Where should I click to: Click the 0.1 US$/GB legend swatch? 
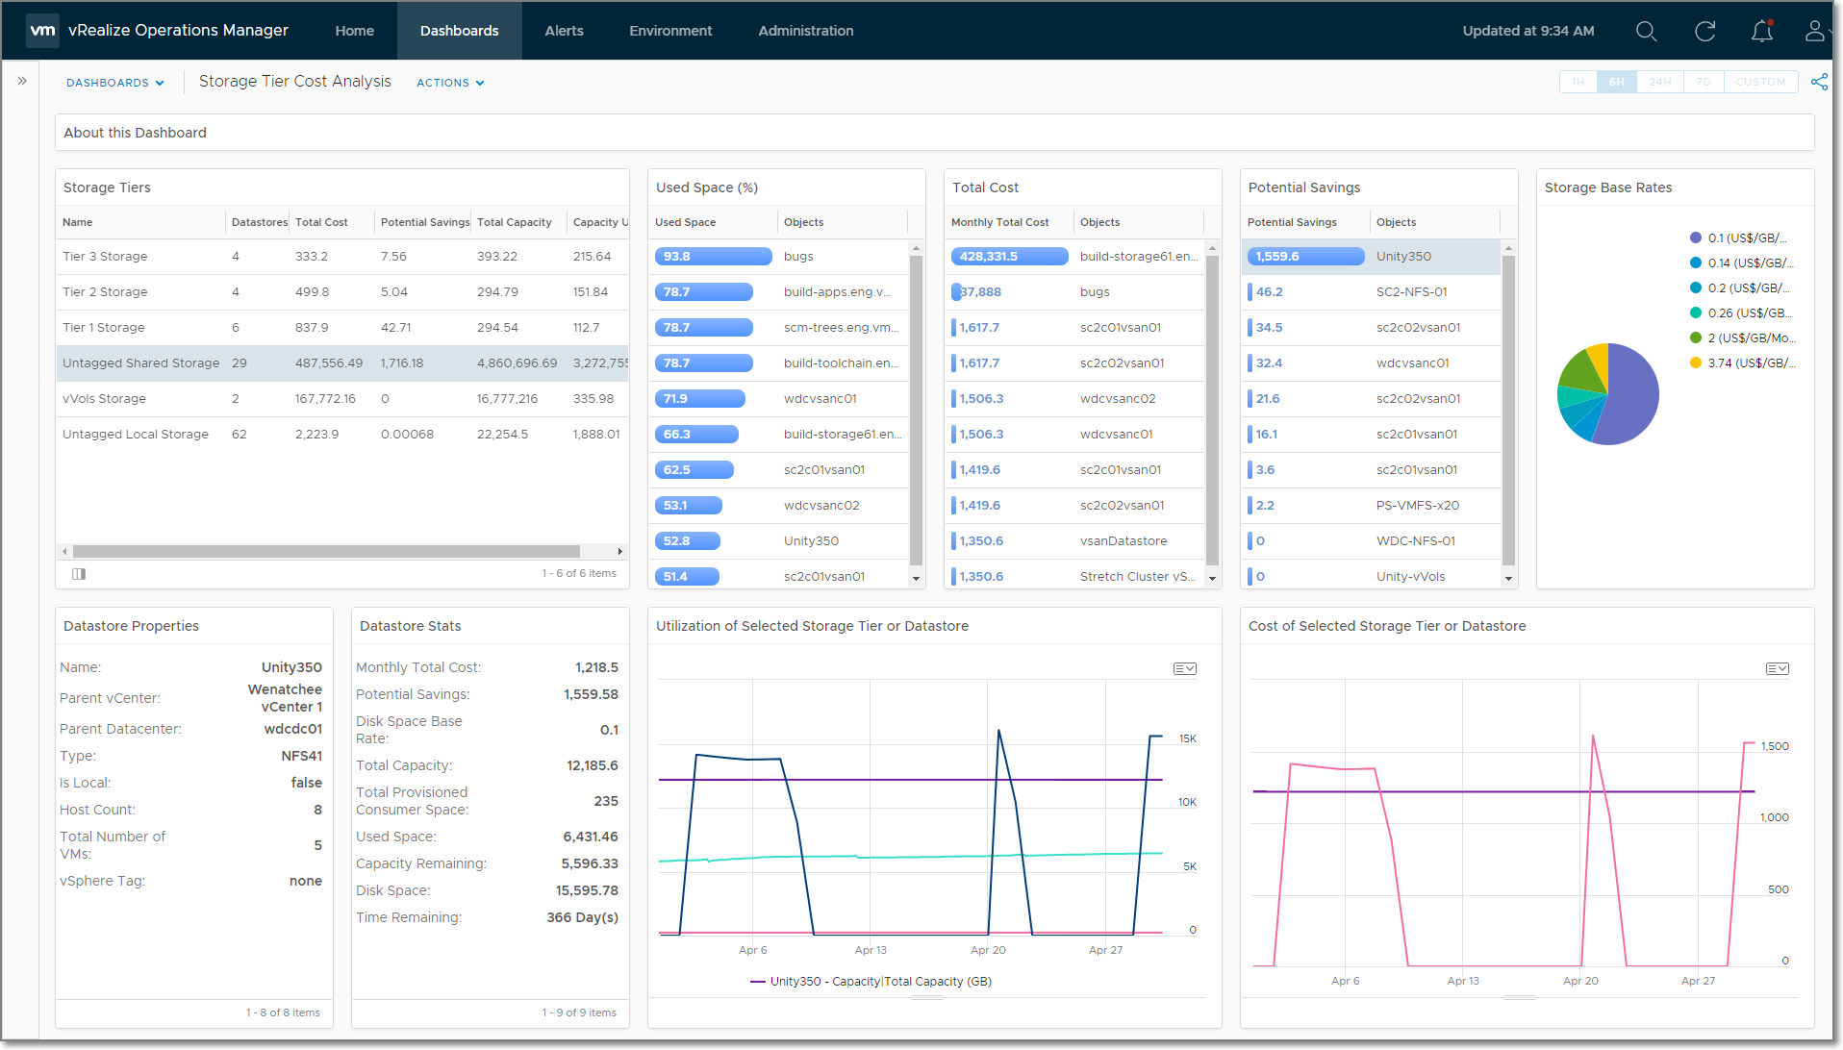click(1695, 238)
